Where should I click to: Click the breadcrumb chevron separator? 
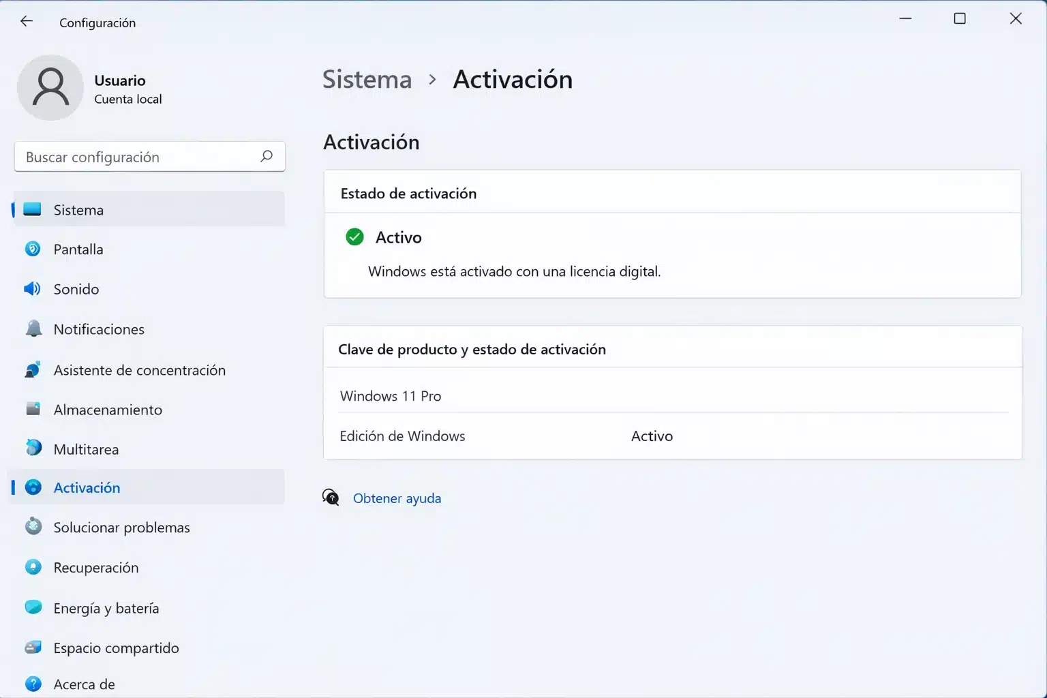coord(432,80)
